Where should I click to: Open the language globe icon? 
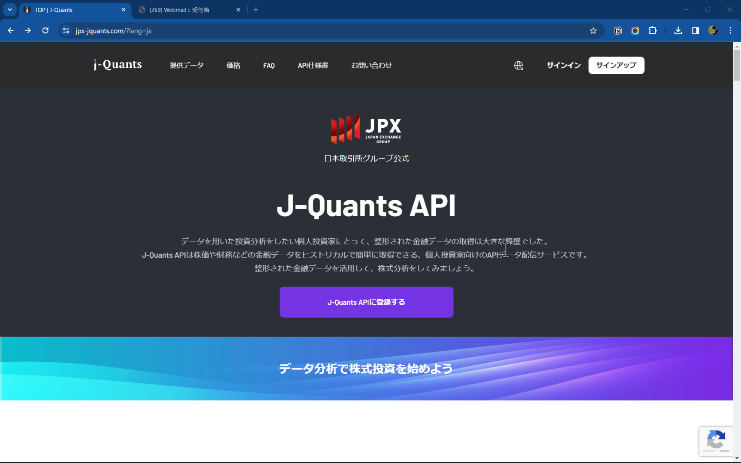click(518, 65)
